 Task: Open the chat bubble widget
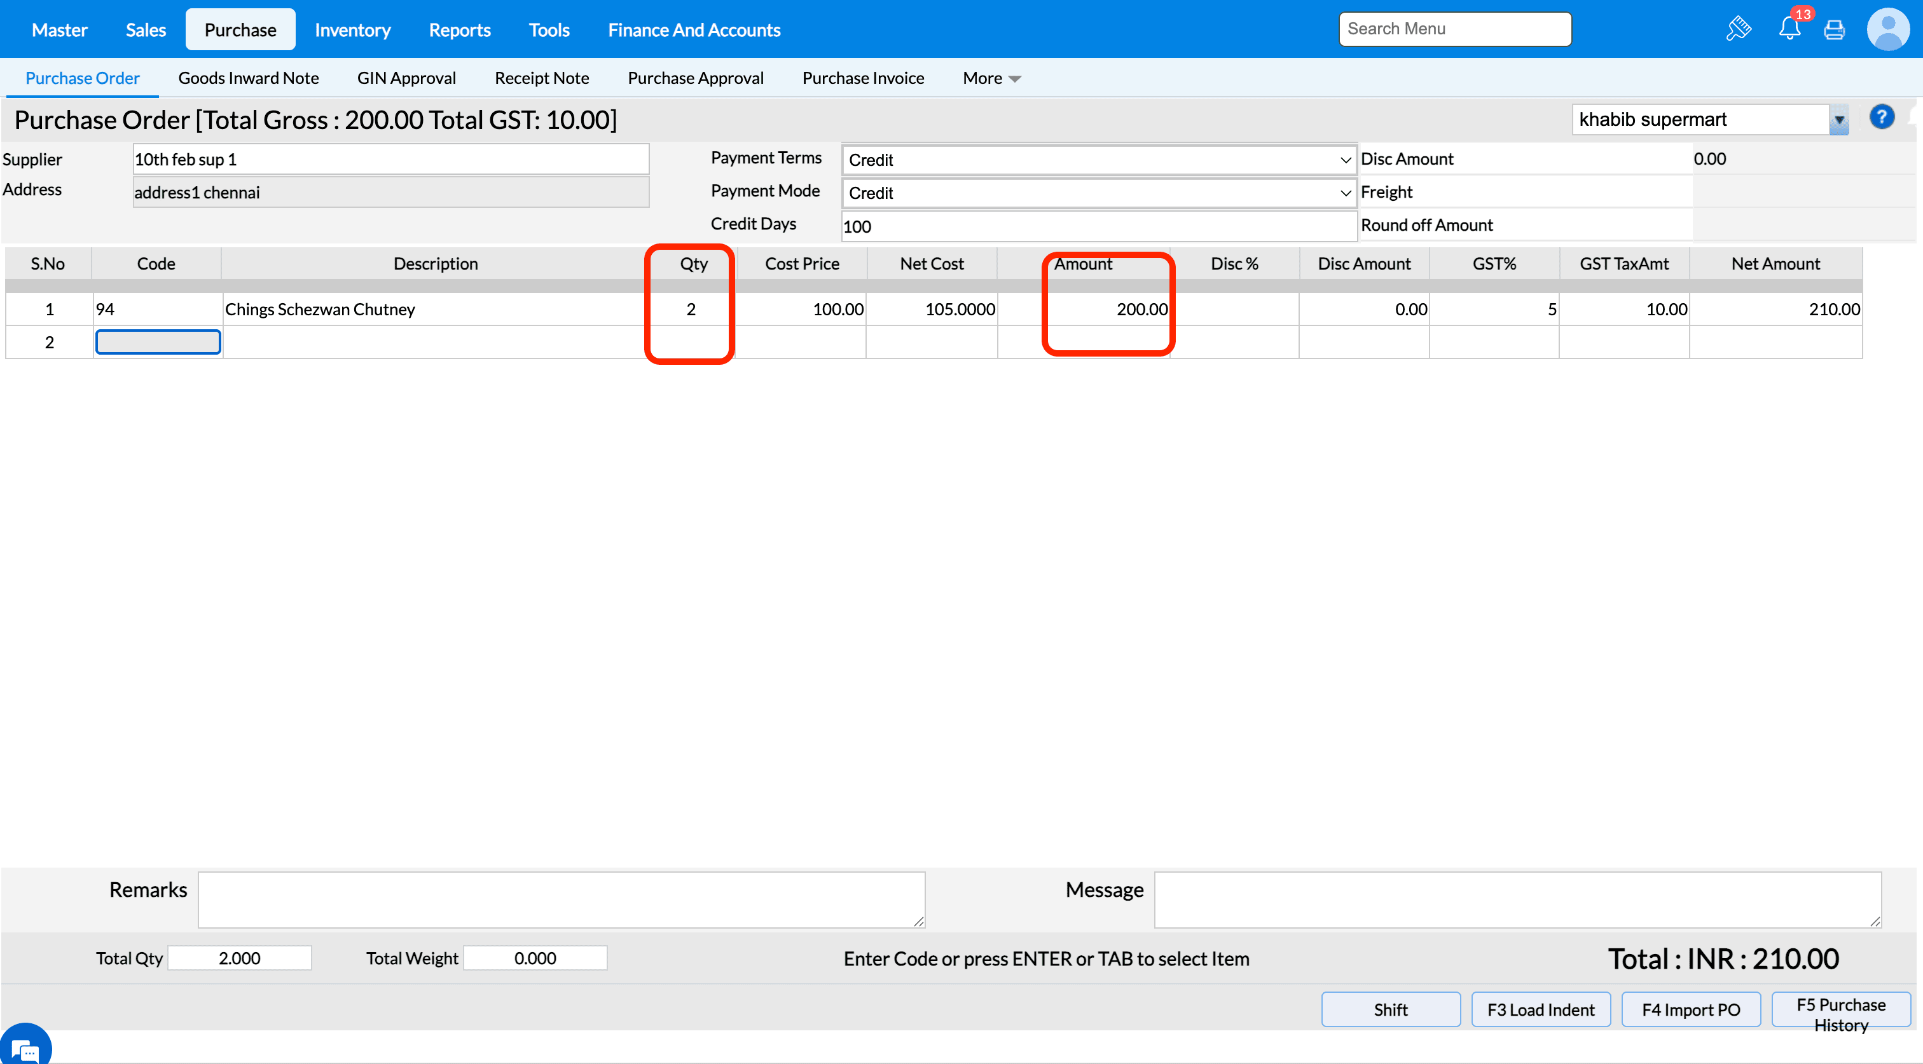pos(24,1048)
